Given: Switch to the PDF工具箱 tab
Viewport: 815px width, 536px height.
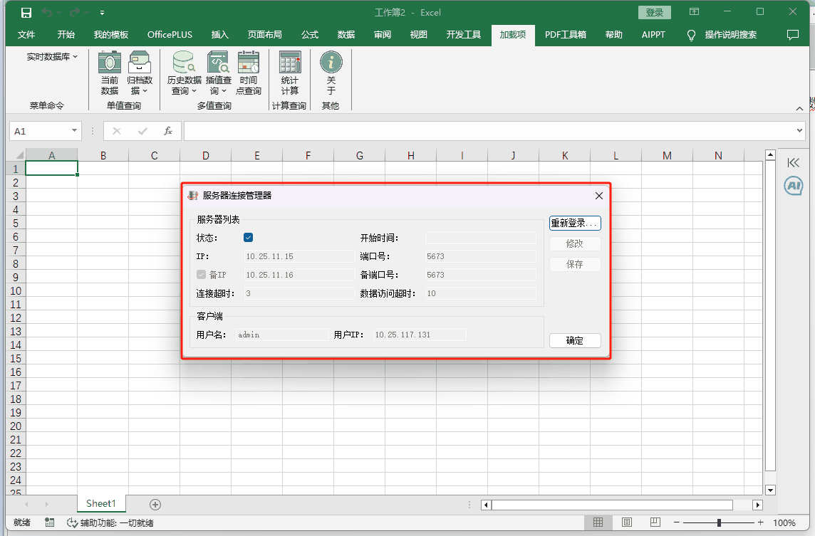Looking at the screenshot, I should click(566, 35).
